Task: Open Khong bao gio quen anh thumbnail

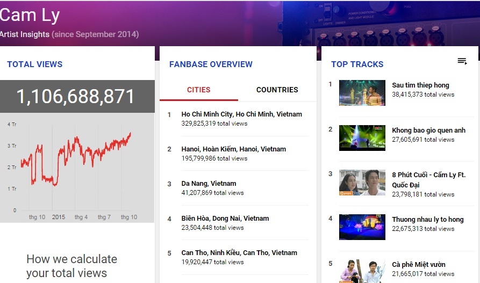Action: pyautogui.click(x=362, y=138)
